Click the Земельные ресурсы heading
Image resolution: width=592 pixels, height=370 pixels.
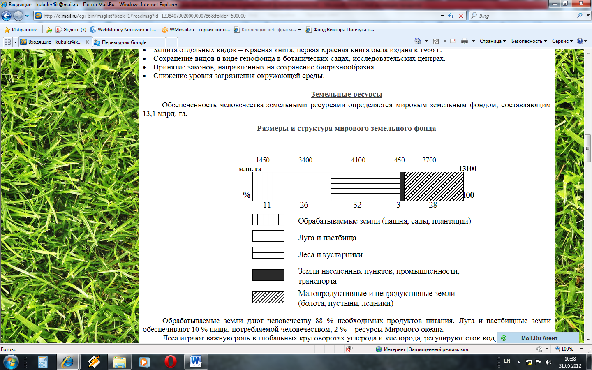(x=347, y=94)
